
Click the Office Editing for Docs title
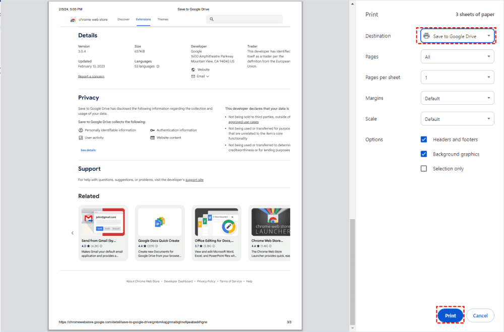point(214,241)
